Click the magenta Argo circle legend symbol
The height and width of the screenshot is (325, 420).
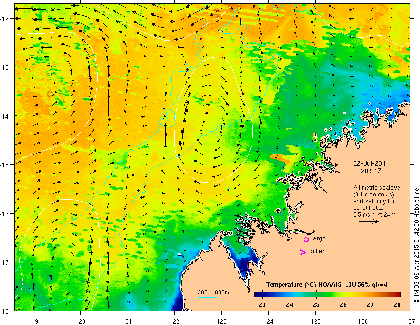[306, 239]
